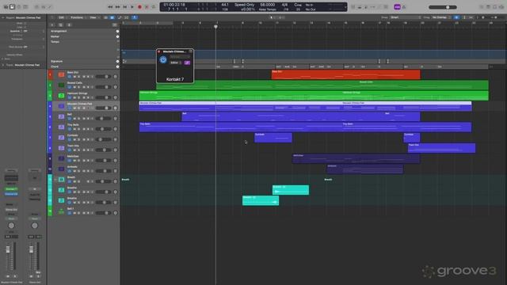
Task: Toggle the Mute checkbox in Region inspector
Action: pyautogui.click(x=25, y=23)
